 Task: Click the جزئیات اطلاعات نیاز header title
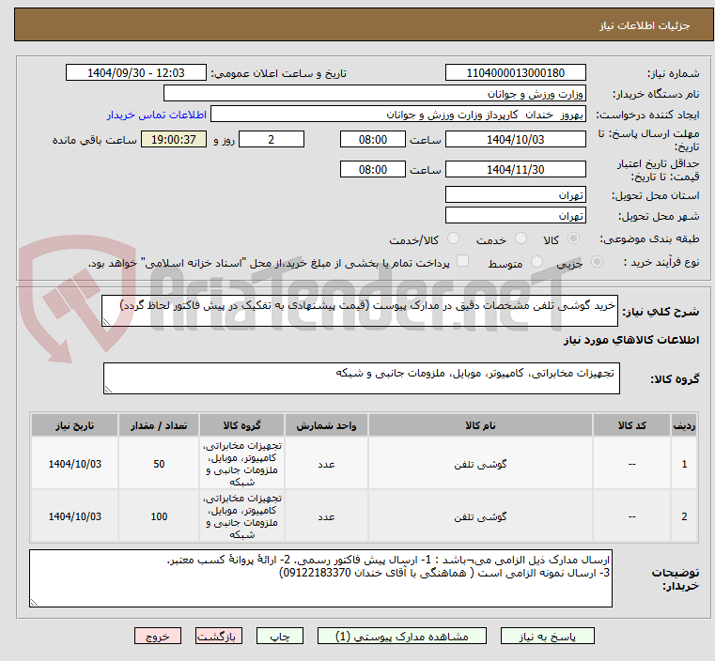pos(644,25)
